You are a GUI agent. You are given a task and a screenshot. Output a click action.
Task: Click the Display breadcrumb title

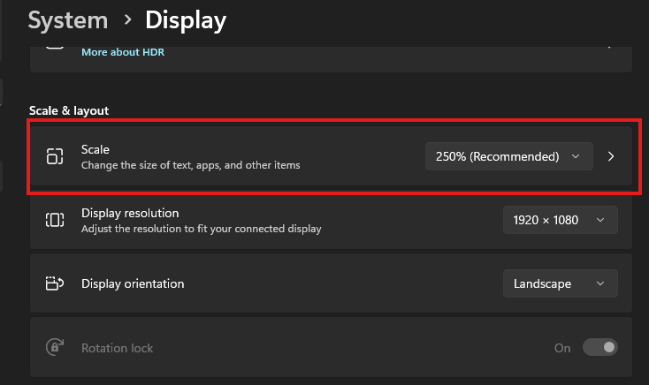click(186, 20)
